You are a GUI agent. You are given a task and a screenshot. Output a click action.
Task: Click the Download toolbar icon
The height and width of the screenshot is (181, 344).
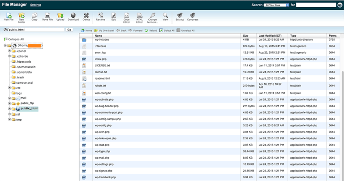[x=73, y=17]
